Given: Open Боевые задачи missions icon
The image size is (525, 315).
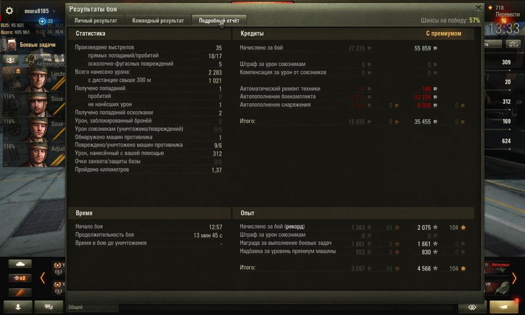Looking at the screenshot, I should tap(12, 44).
